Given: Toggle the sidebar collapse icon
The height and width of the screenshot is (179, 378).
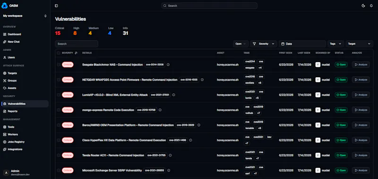Looking at the screenshot, I should (56, 6).
